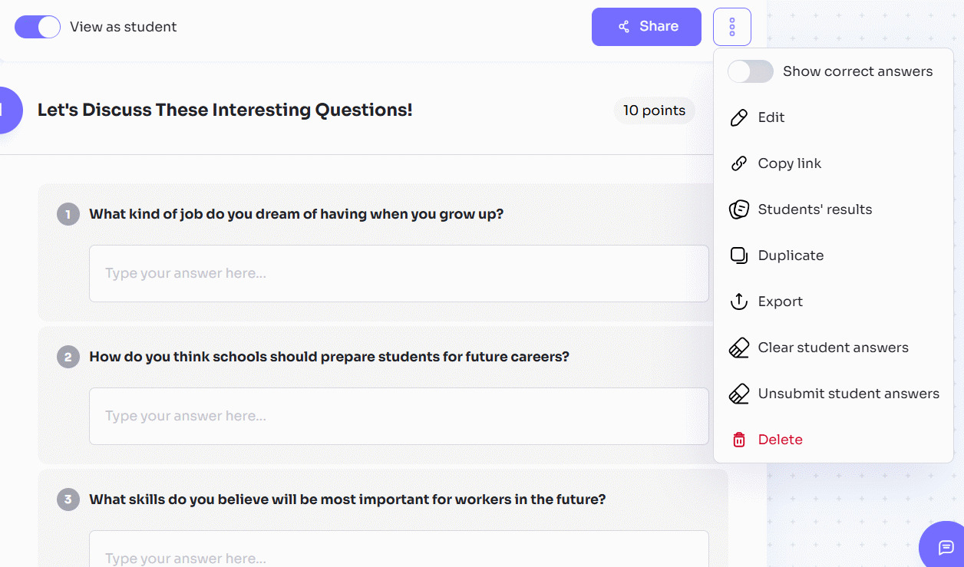
Task: Turn off the View as student toggle
Action: pyautogui.click(x=38, y=27)
